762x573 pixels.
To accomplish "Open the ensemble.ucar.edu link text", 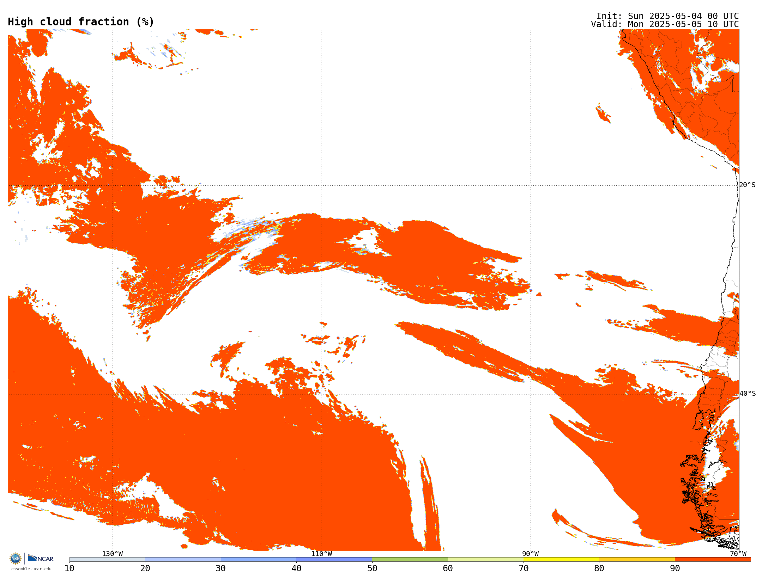I will point(31,569).
